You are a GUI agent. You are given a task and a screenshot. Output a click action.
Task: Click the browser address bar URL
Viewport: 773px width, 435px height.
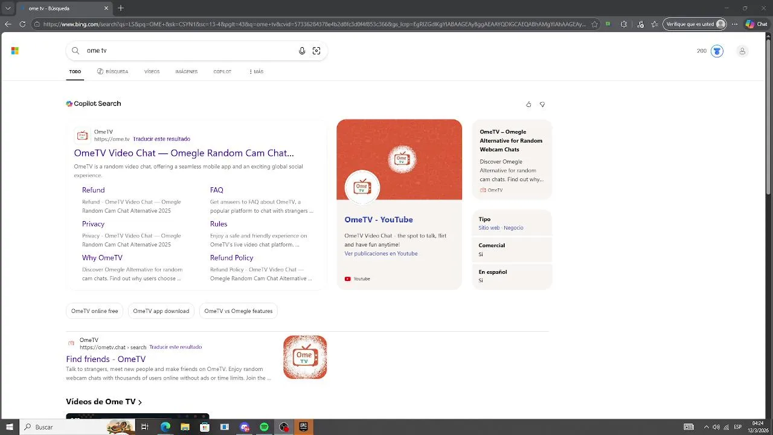(x=314, y=24)
